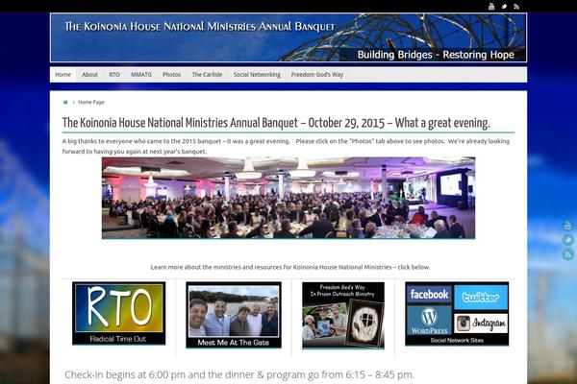The height and width of the screenshot is (384, 577).
Task: Open floating RSS icon on right edge
Action: click(567, 254)
